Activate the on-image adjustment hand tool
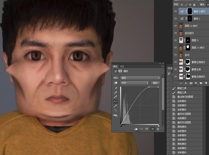The height and width of the screenshot is (155, 209). coord(115,83)
